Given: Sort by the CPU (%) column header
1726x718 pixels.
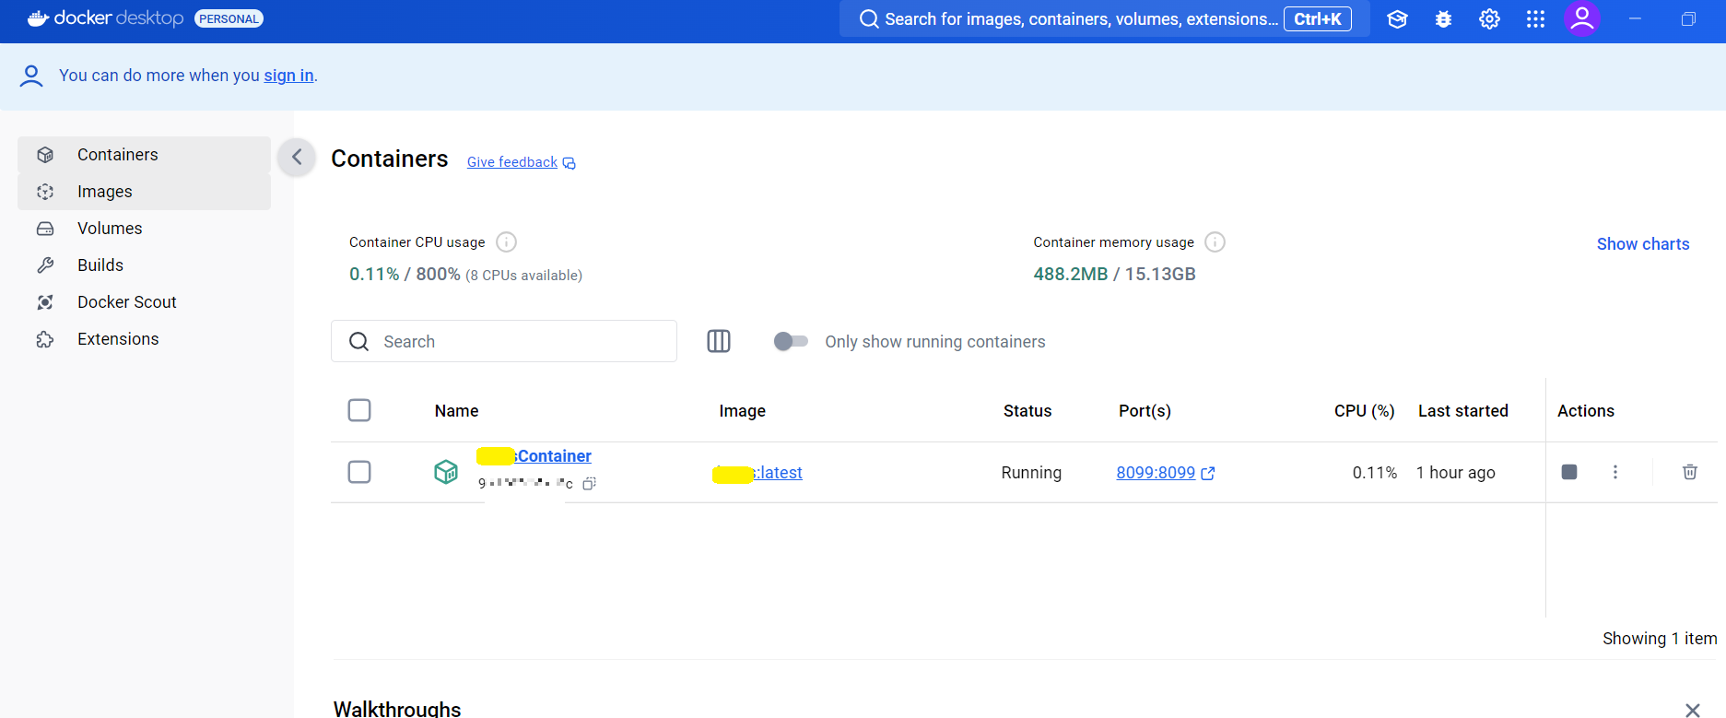Looking at the screenshot, I should (x=1364, y=411).
